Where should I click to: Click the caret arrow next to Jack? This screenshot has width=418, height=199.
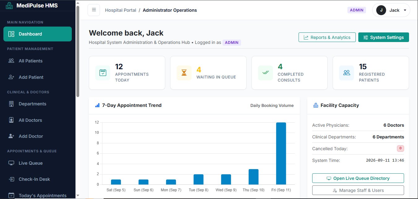pos(405,10)
